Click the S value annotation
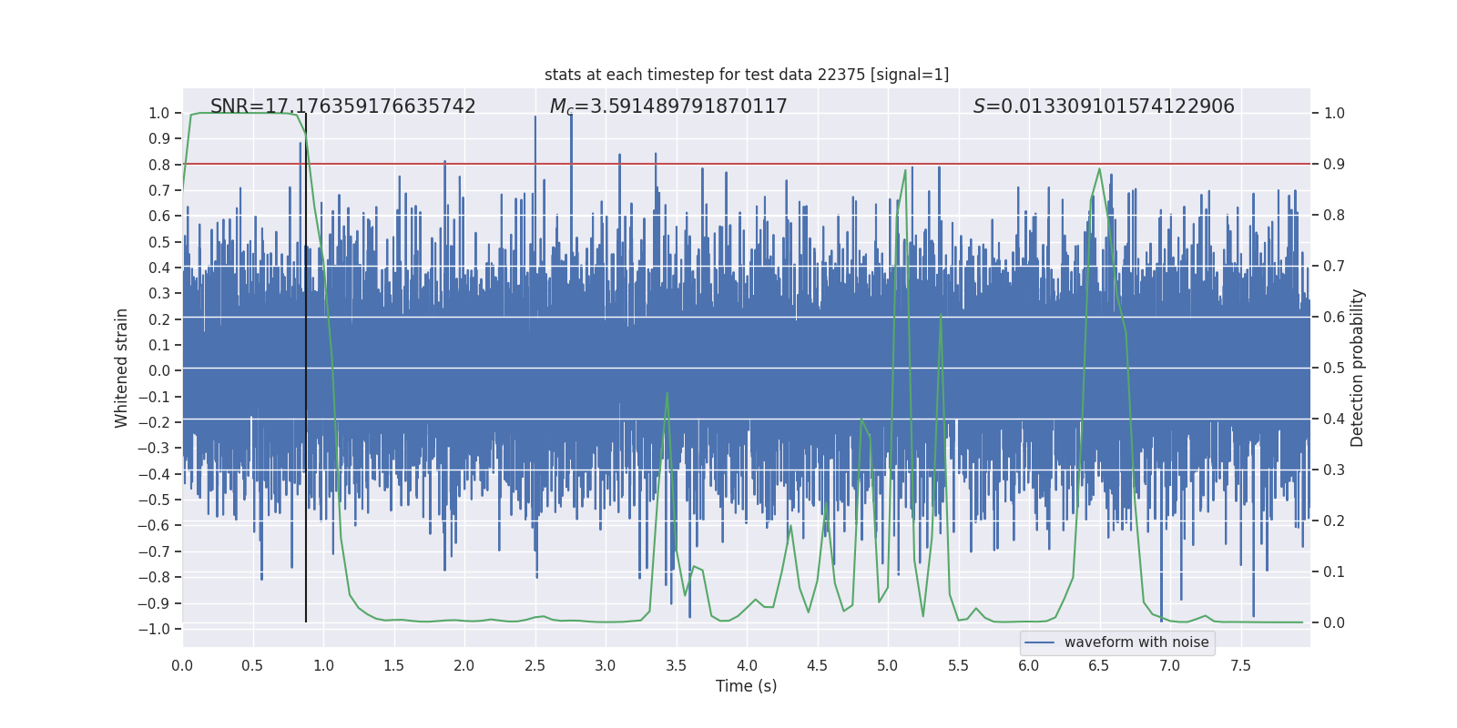 pos(1104,106)
